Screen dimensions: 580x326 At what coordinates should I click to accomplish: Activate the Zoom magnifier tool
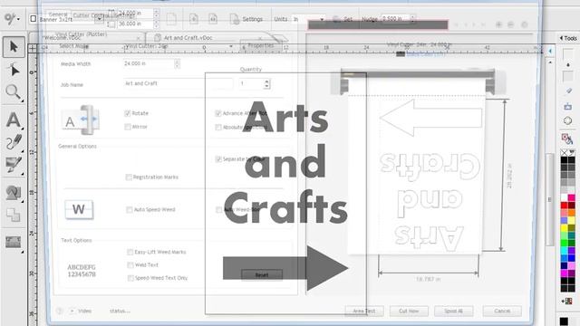[14, 92]
